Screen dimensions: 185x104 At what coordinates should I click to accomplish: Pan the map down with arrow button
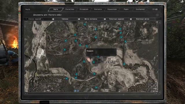click(152, 90)
